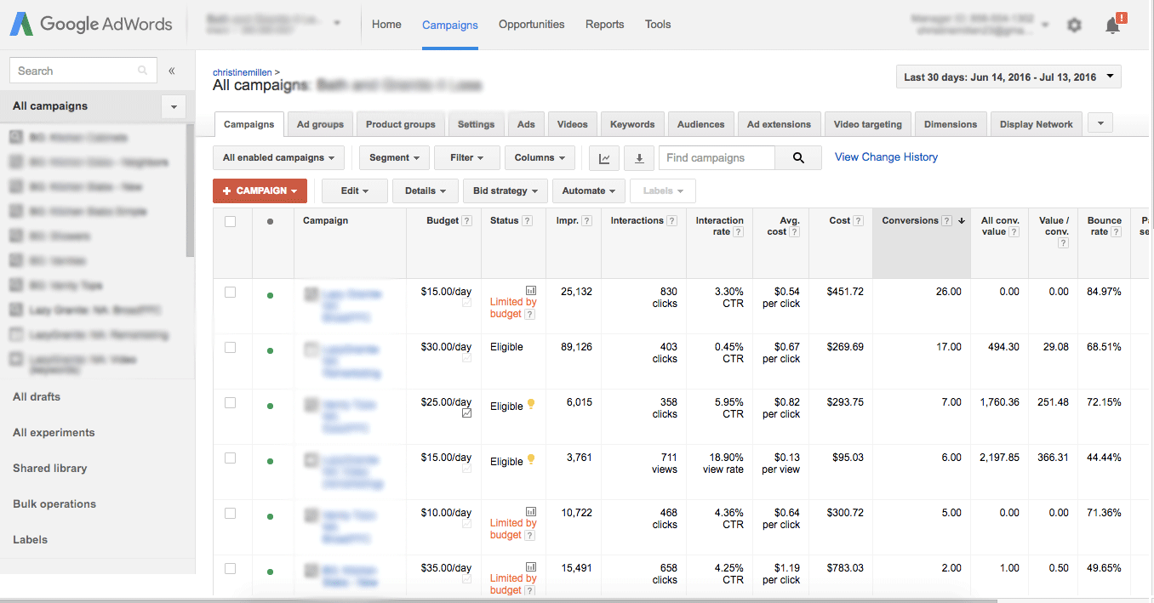Select all campaigns via the header checkbox
This screenshot has width=1154, height=603.
[228, 219]
